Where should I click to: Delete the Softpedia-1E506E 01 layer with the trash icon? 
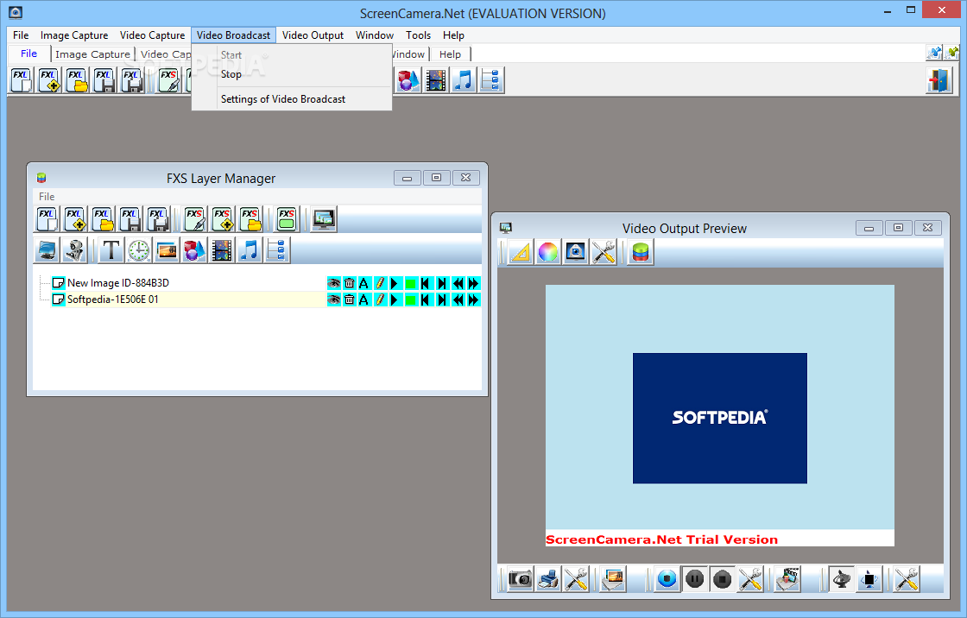point(349,300)
